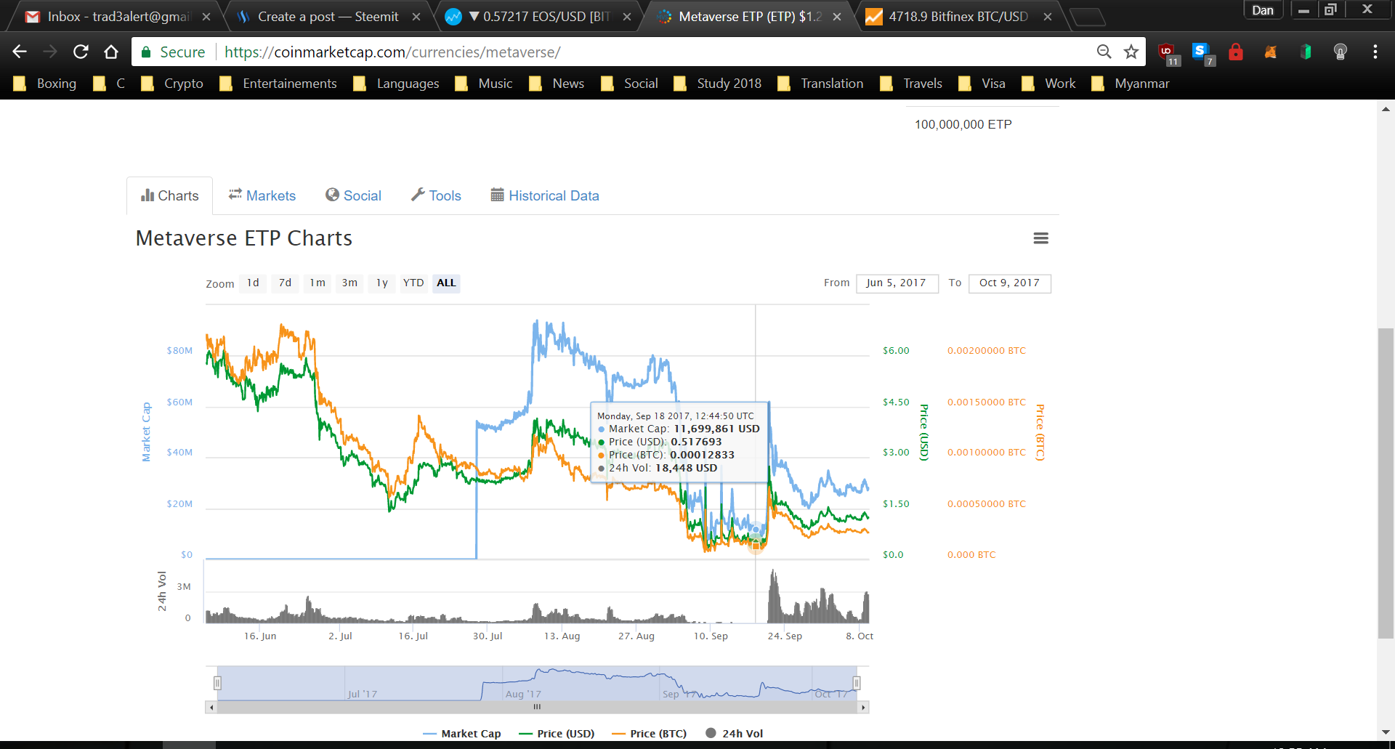Toggle the Market Cap series in legend
Viewport: 1395px width, 749px height.
pos(462,734)
